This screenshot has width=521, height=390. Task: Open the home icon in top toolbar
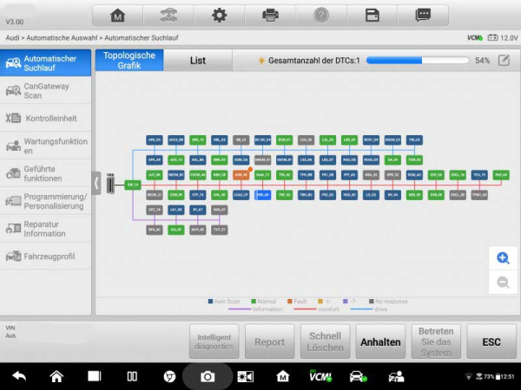click(118, 16)
